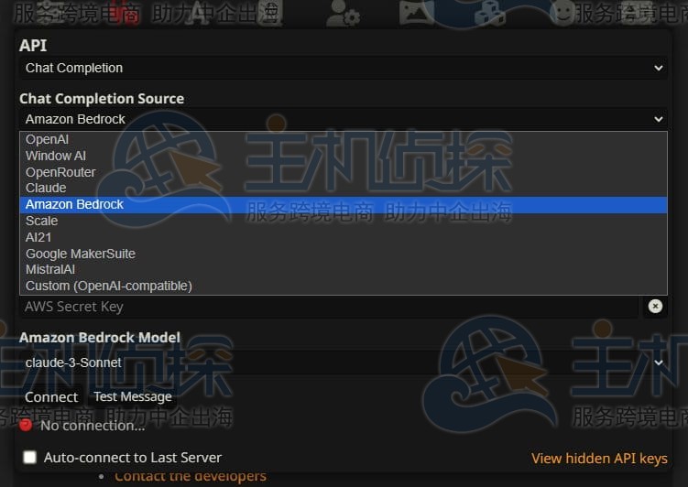Open the Amazon Bedrock Model dropdown
The height and width of the screenshot is (487, 688).
(x=343, y=363)
